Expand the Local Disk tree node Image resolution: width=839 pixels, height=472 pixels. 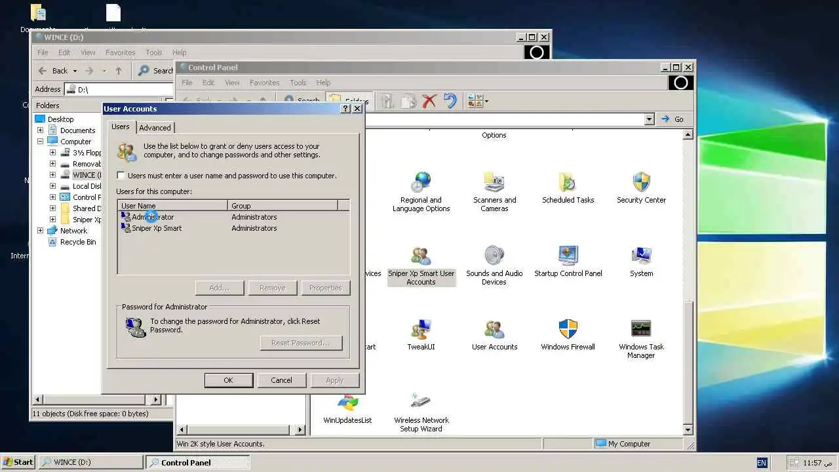pyautogui.click(x=52, y=186)
